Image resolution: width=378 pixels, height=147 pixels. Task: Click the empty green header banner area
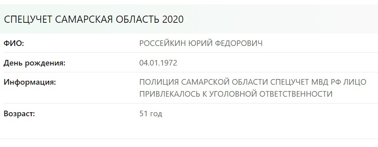(x=280, y=19)
